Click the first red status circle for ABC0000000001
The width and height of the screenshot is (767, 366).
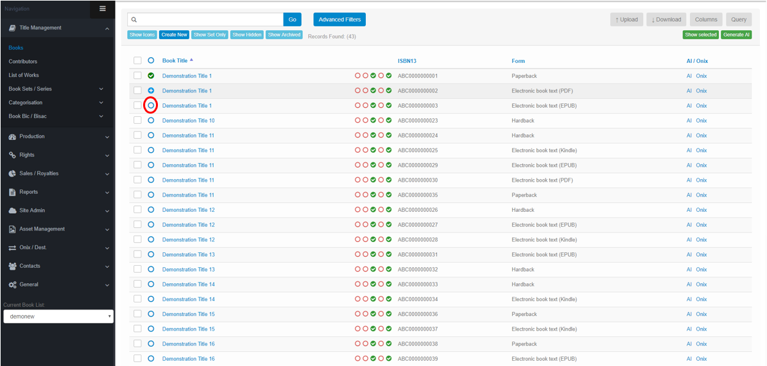click(x=358, y=76)
